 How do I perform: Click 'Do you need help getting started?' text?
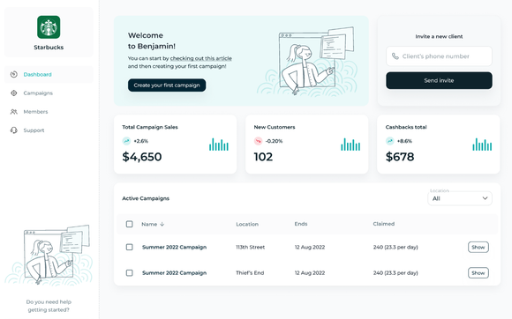(49, 306)
